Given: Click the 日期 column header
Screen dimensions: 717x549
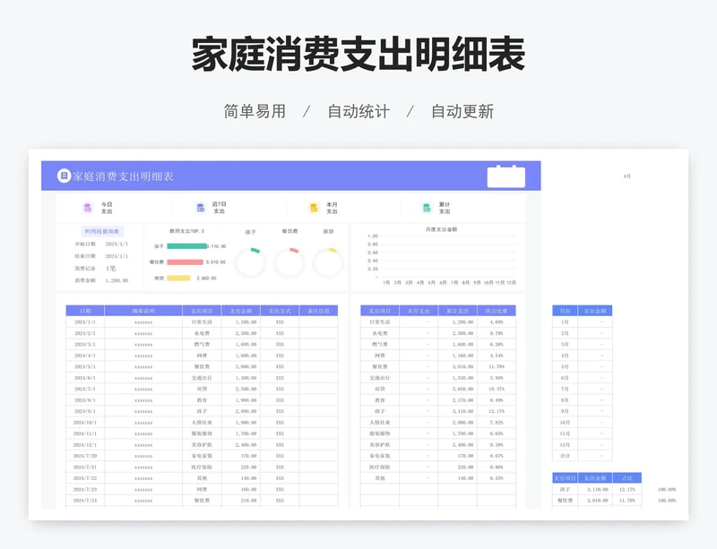Looking at the screenshot, I should [x=85, y=311].
